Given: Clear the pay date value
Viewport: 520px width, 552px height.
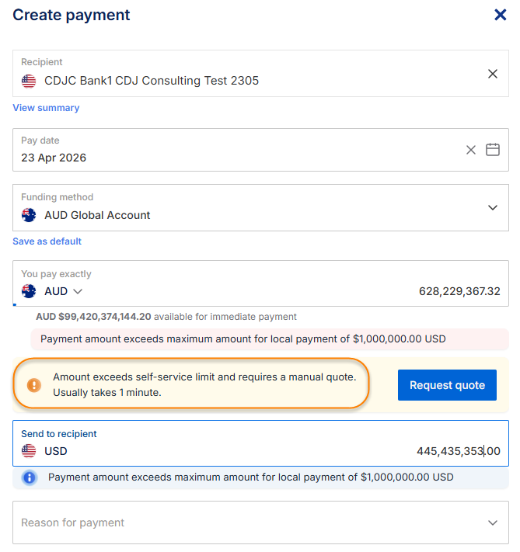Looking at the screenshot, I should pos(471,150).
